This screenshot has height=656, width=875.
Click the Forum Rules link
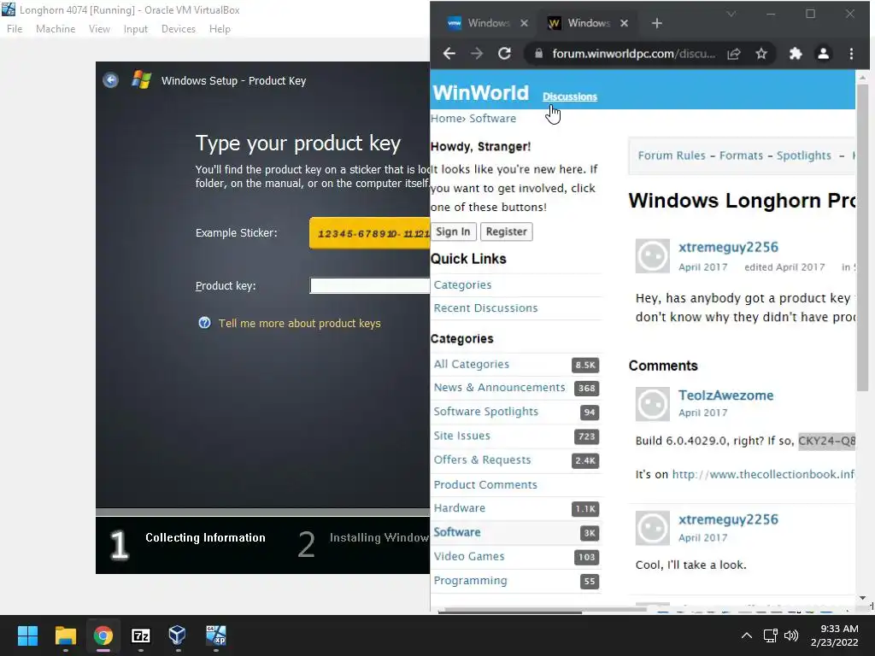coord(672,155)
